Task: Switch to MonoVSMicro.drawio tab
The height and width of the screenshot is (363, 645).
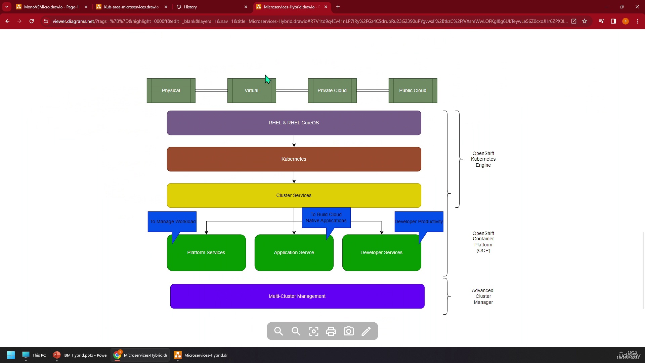Action: [x=51, y=7]
